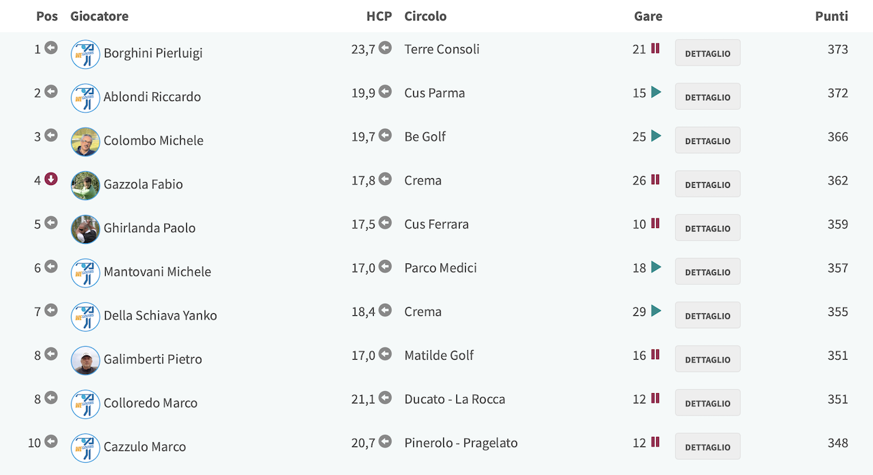Viewport: 873px width, 475px height.
Task: Click Colombo Michele's profile photo
Action: click(85, 141)
